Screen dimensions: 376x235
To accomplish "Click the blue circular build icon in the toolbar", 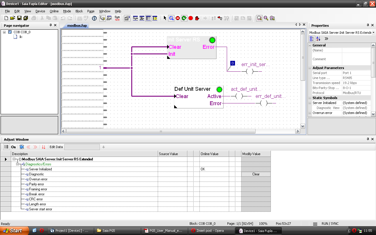I will [94, 18].
